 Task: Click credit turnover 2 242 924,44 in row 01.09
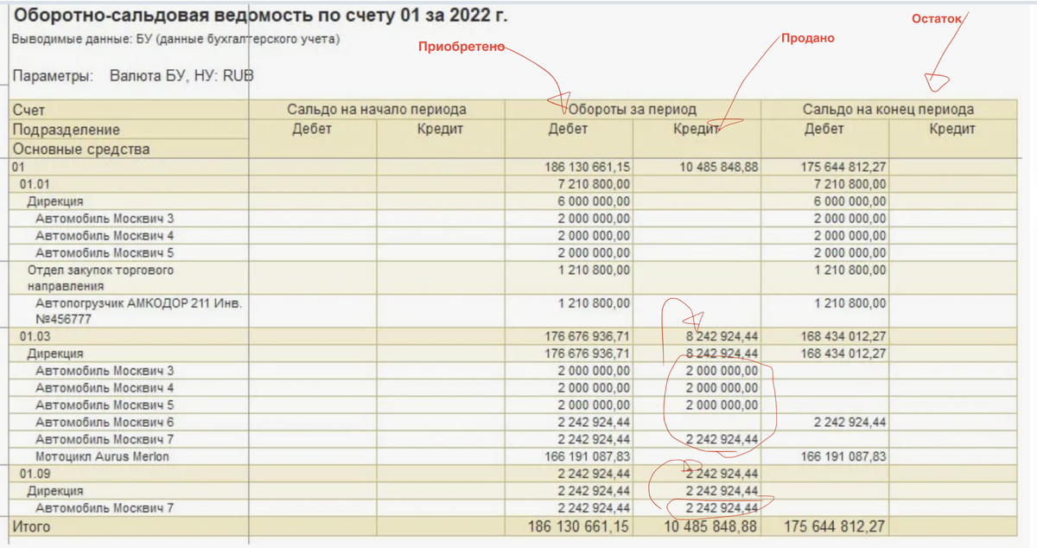click(x=722, y=474)
